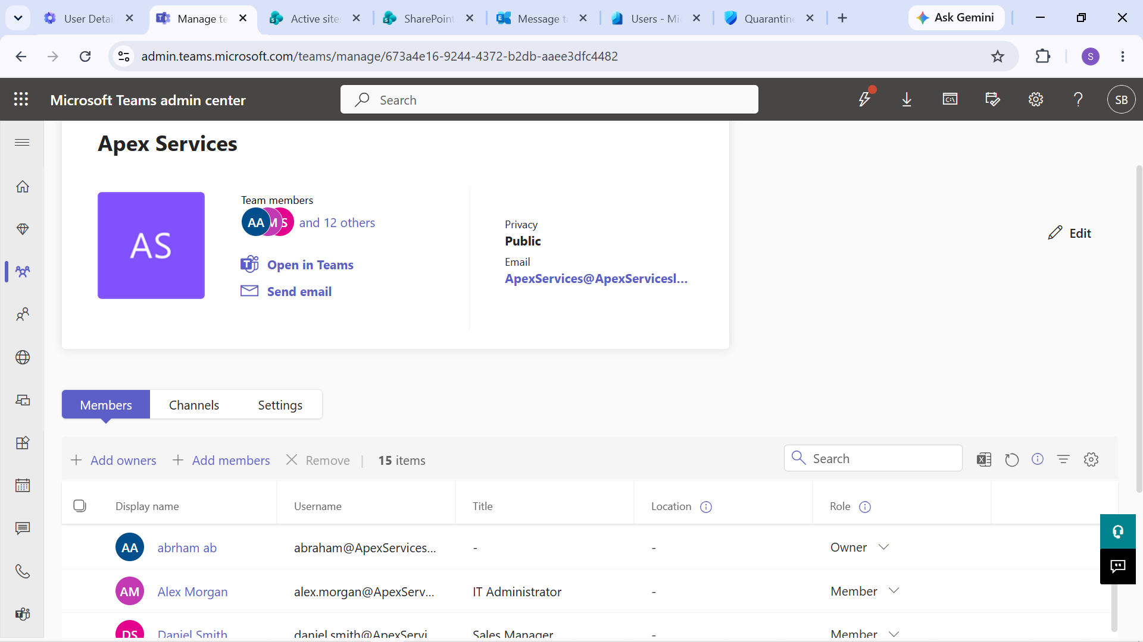Tick the select-all members checkbox
Viewport: 1143px width, 642px height.
coord(80,506)
